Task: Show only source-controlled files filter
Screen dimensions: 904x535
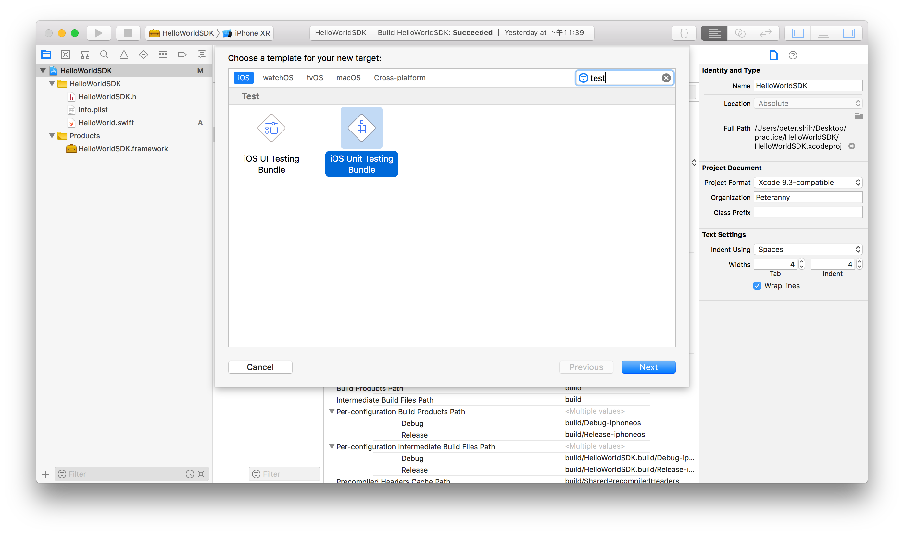Action: click(x=201, y=474)
